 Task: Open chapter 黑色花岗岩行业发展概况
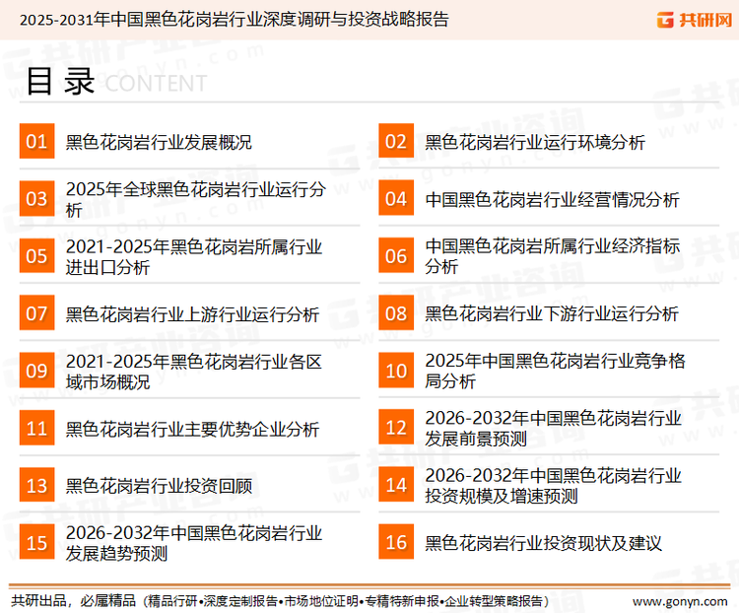point(159,142)
